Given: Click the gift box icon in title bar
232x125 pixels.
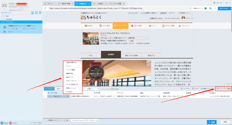Looking at the screenshot, I should tap(214, 3).
